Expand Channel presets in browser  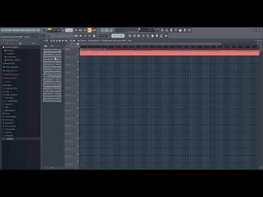(x=10, y=74)
